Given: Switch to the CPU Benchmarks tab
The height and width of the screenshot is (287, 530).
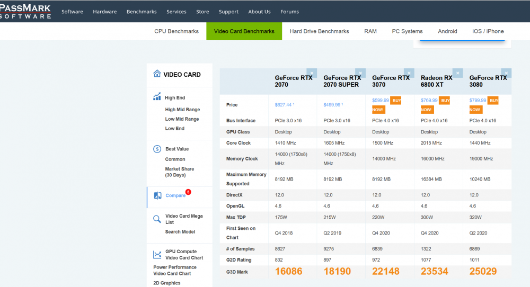Looking at the screenshot, I should tap(176, 31).
